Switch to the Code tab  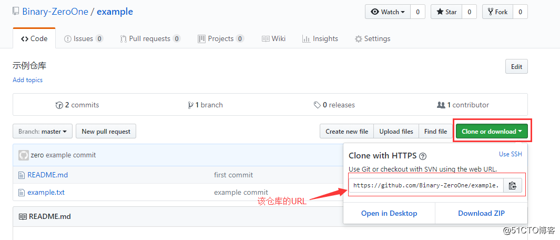pyautogui.click(x=34, y=38)
